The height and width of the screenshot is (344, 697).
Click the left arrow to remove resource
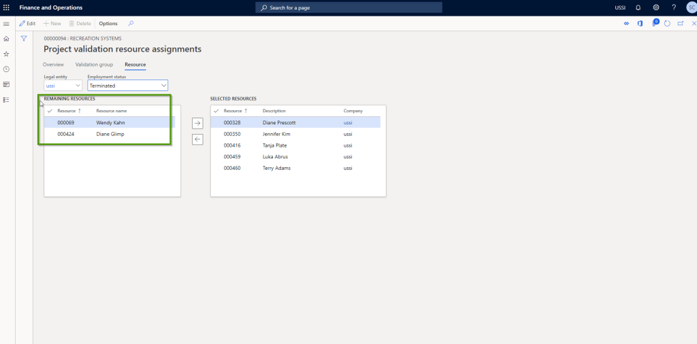[197, 139]
